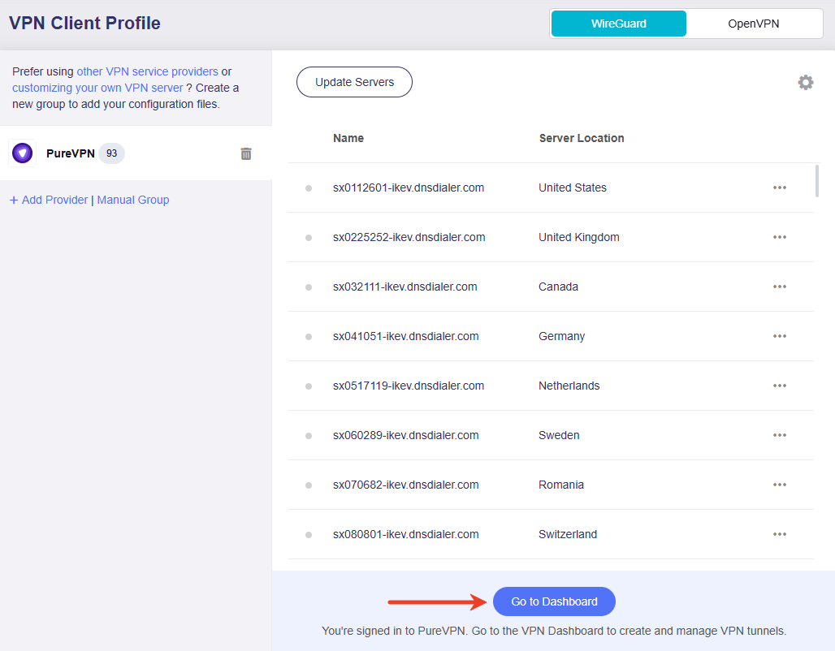
Task: Expand the options menu for Switzerland server
Action: (x=780, y=534)
